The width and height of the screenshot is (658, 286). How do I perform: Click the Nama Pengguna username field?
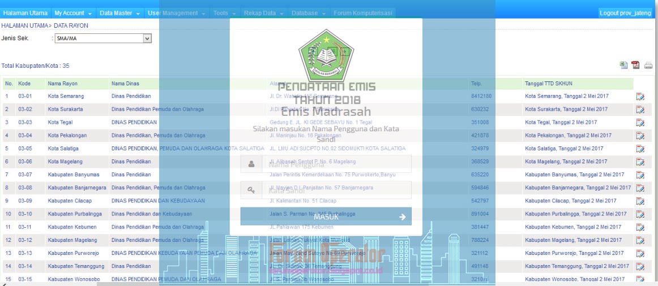326,164
